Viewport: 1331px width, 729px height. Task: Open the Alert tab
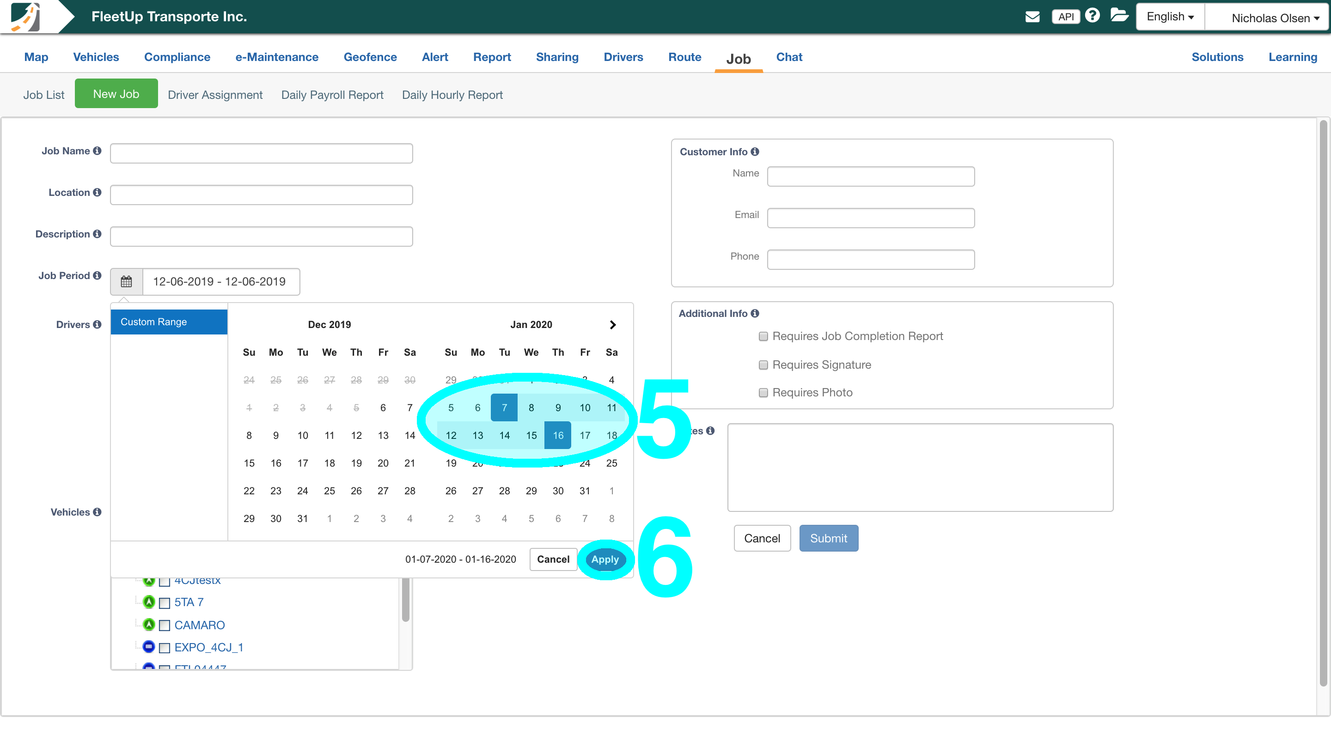(435, 57)
